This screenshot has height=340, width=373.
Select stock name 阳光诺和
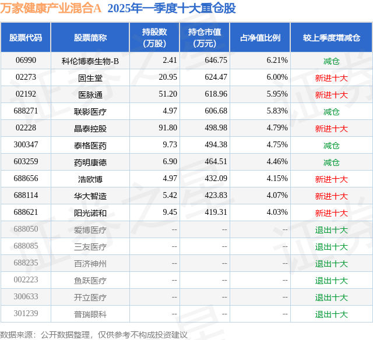click(90, 213)
